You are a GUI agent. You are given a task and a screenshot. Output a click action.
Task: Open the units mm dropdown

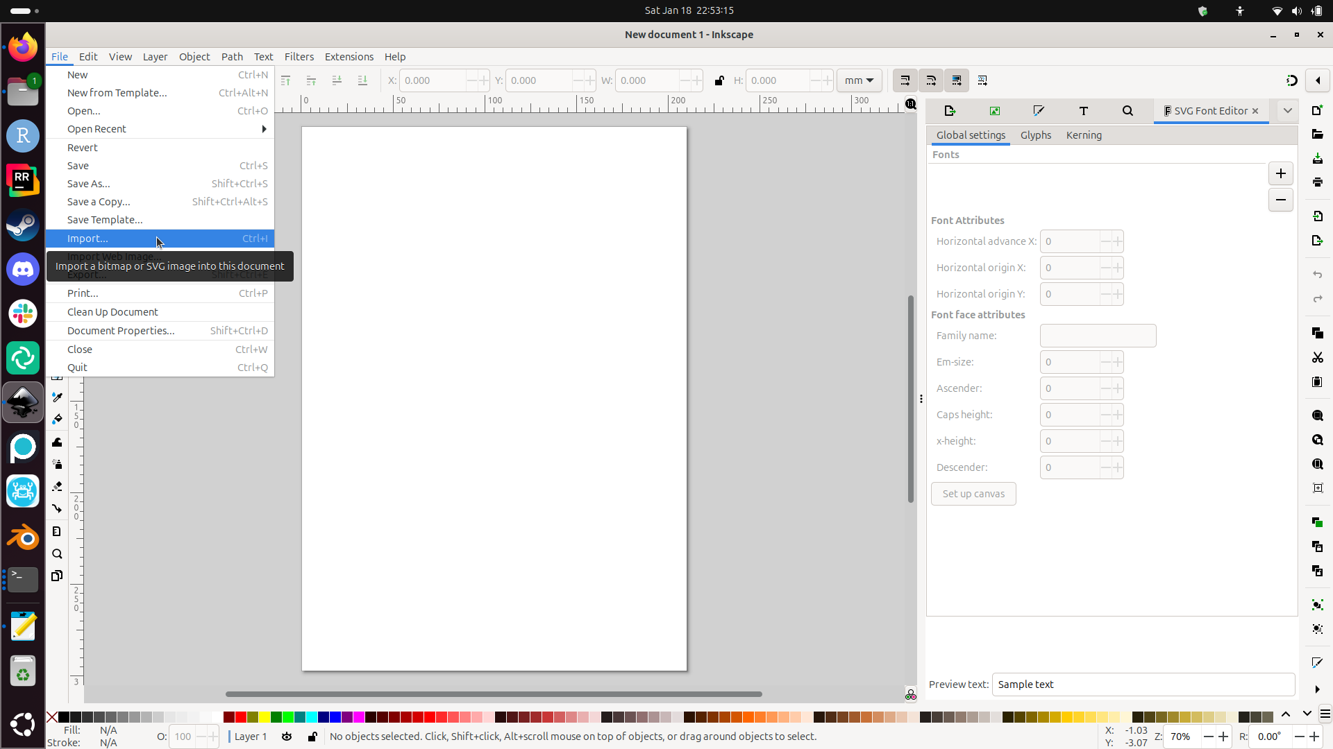click(x=860, y=80)
